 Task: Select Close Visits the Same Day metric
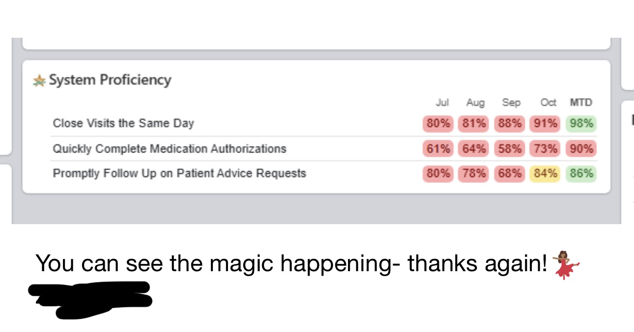[123, 123]
